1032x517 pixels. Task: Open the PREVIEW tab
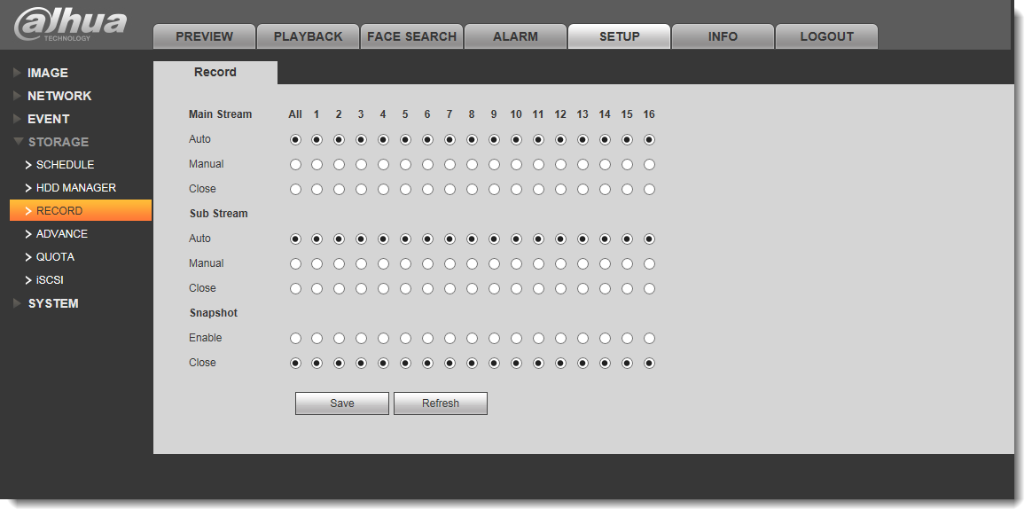pos(204,36)
